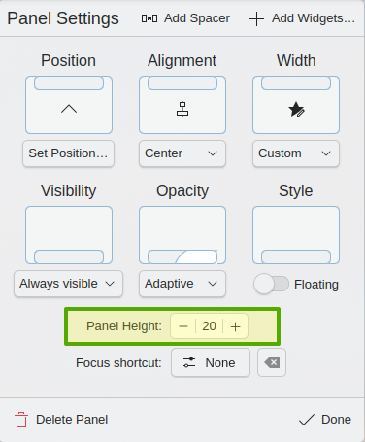Open the Alignment Center dropdown
Viewport: 365px width, 442px height.
coord(182,153)
